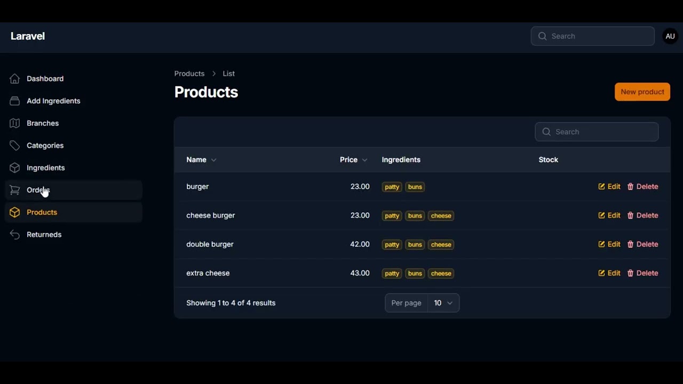Image resolution: width=683 pixels, height=384 pixels.
Task: Click the magnifier icon in top search
Action: pos(543,36)
